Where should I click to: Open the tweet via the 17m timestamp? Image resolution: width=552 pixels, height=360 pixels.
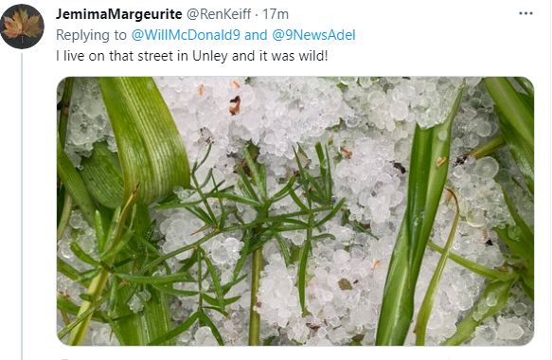276,14
